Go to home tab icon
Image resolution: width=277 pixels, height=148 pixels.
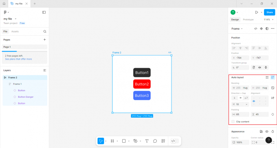pos(4,4)
